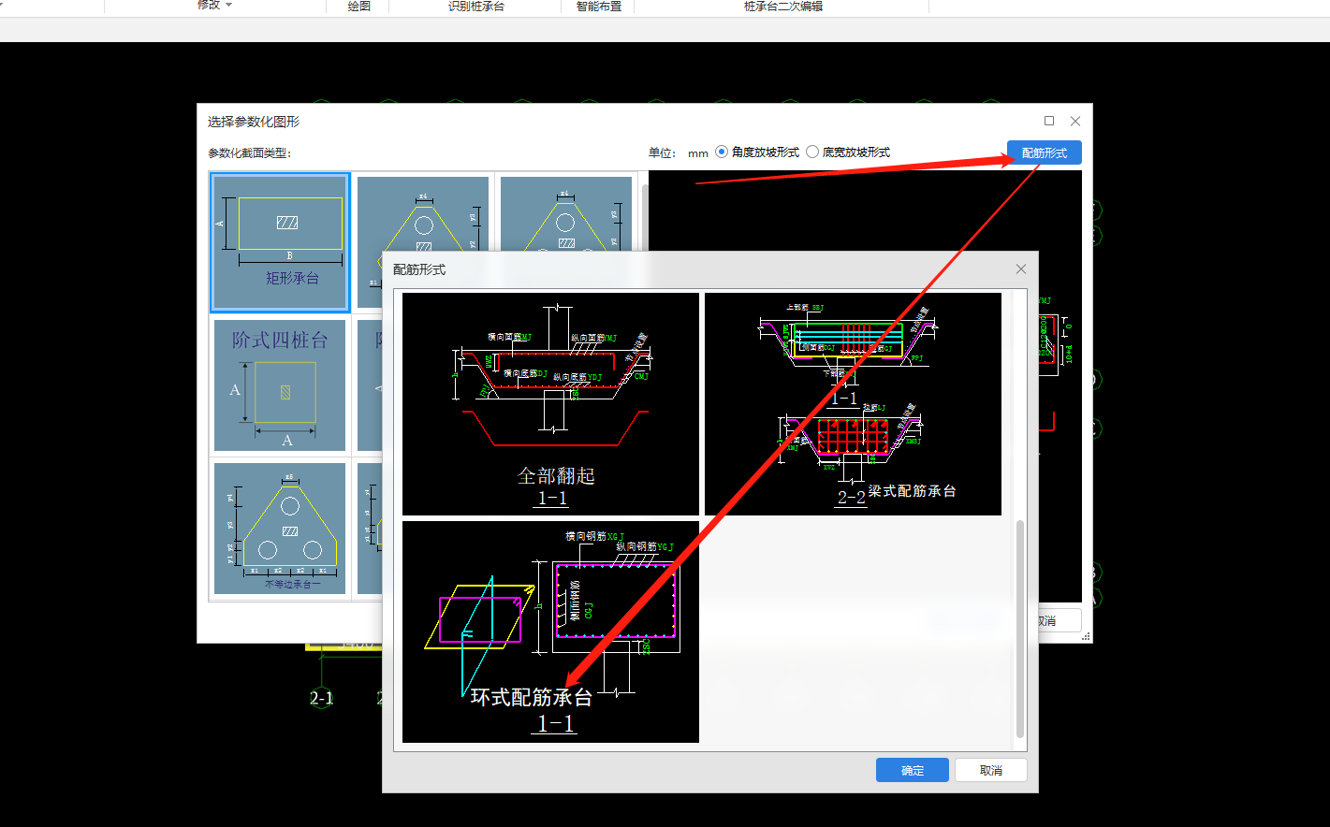1330x827 pixels.
Task: Choose the 梁式配筋承台 rebar diagram
Action: 852,403
